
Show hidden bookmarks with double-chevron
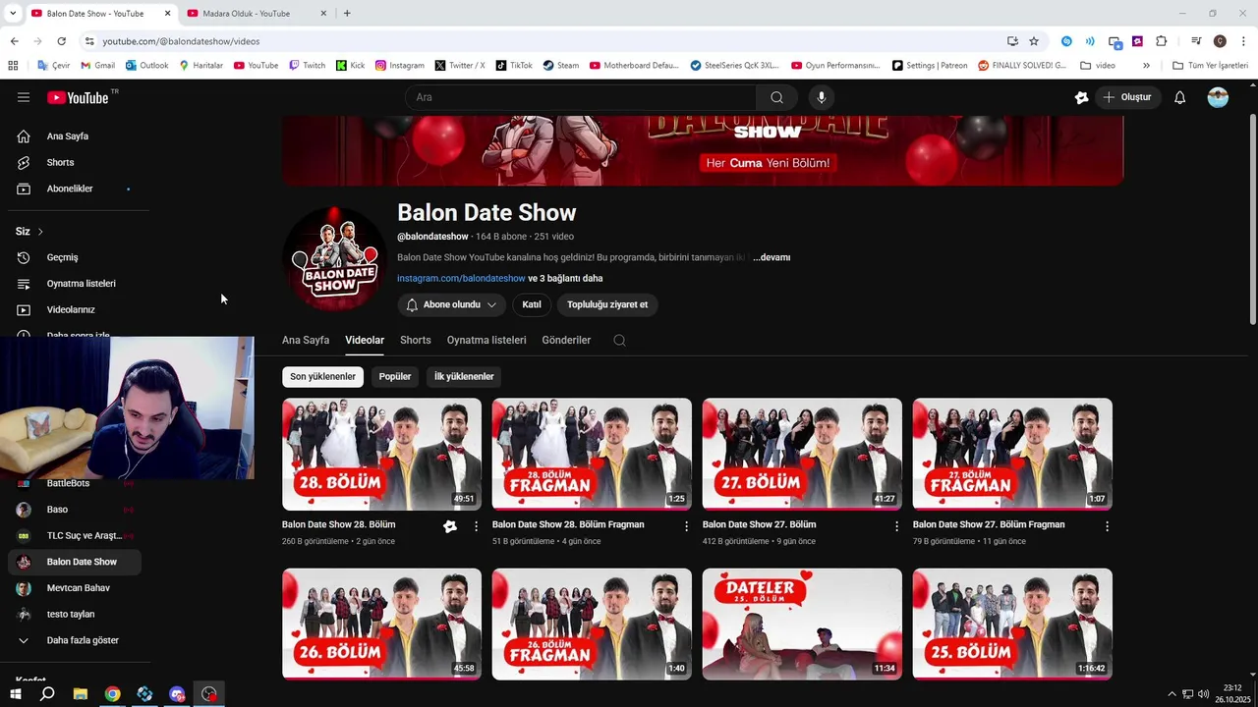pyautogui.click(x=1146, y=66)
